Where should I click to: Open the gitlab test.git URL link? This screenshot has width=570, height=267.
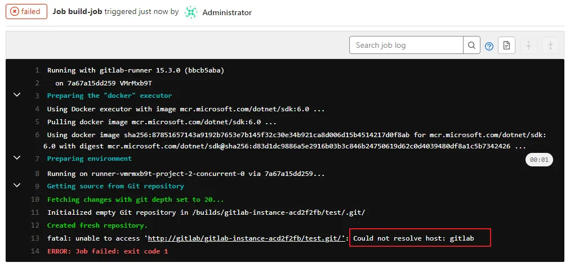(246, 238)
